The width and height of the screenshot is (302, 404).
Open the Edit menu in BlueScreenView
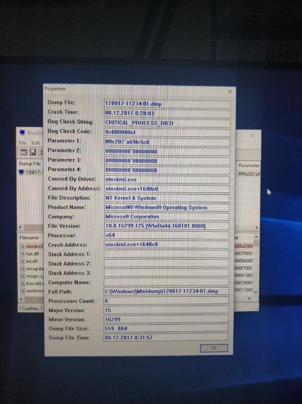(x=35, y=143)
